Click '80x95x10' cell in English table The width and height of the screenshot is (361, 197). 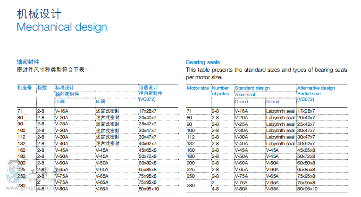point(307,189)
